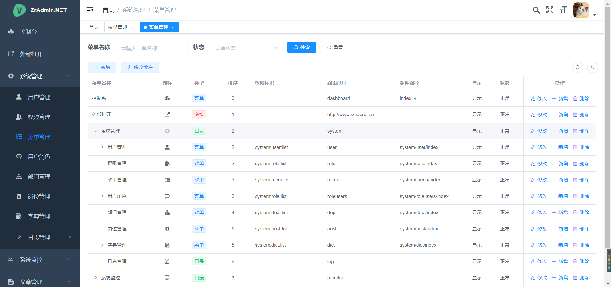
Task: Collapse the sidebar with the hamburger icon
Action: tap(89, 10)
